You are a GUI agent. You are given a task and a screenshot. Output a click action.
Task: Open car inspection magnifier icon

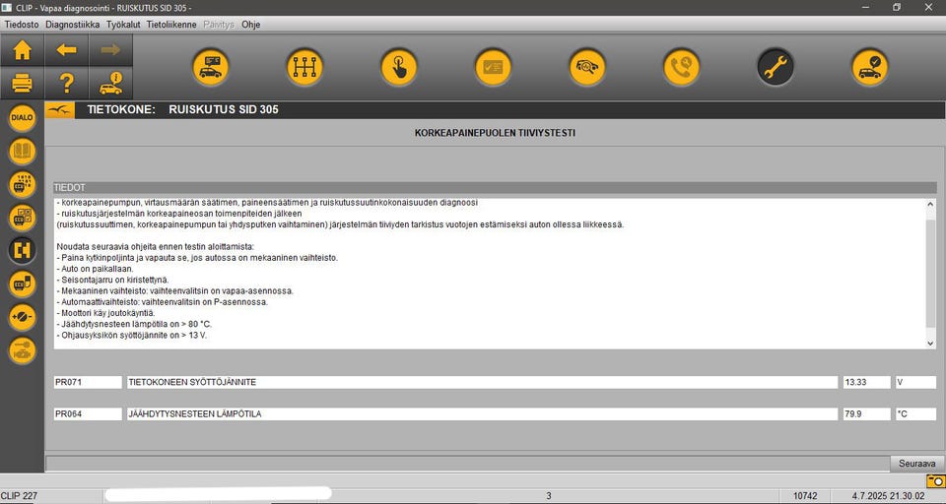pyautogui.click(x=587, y=67)
